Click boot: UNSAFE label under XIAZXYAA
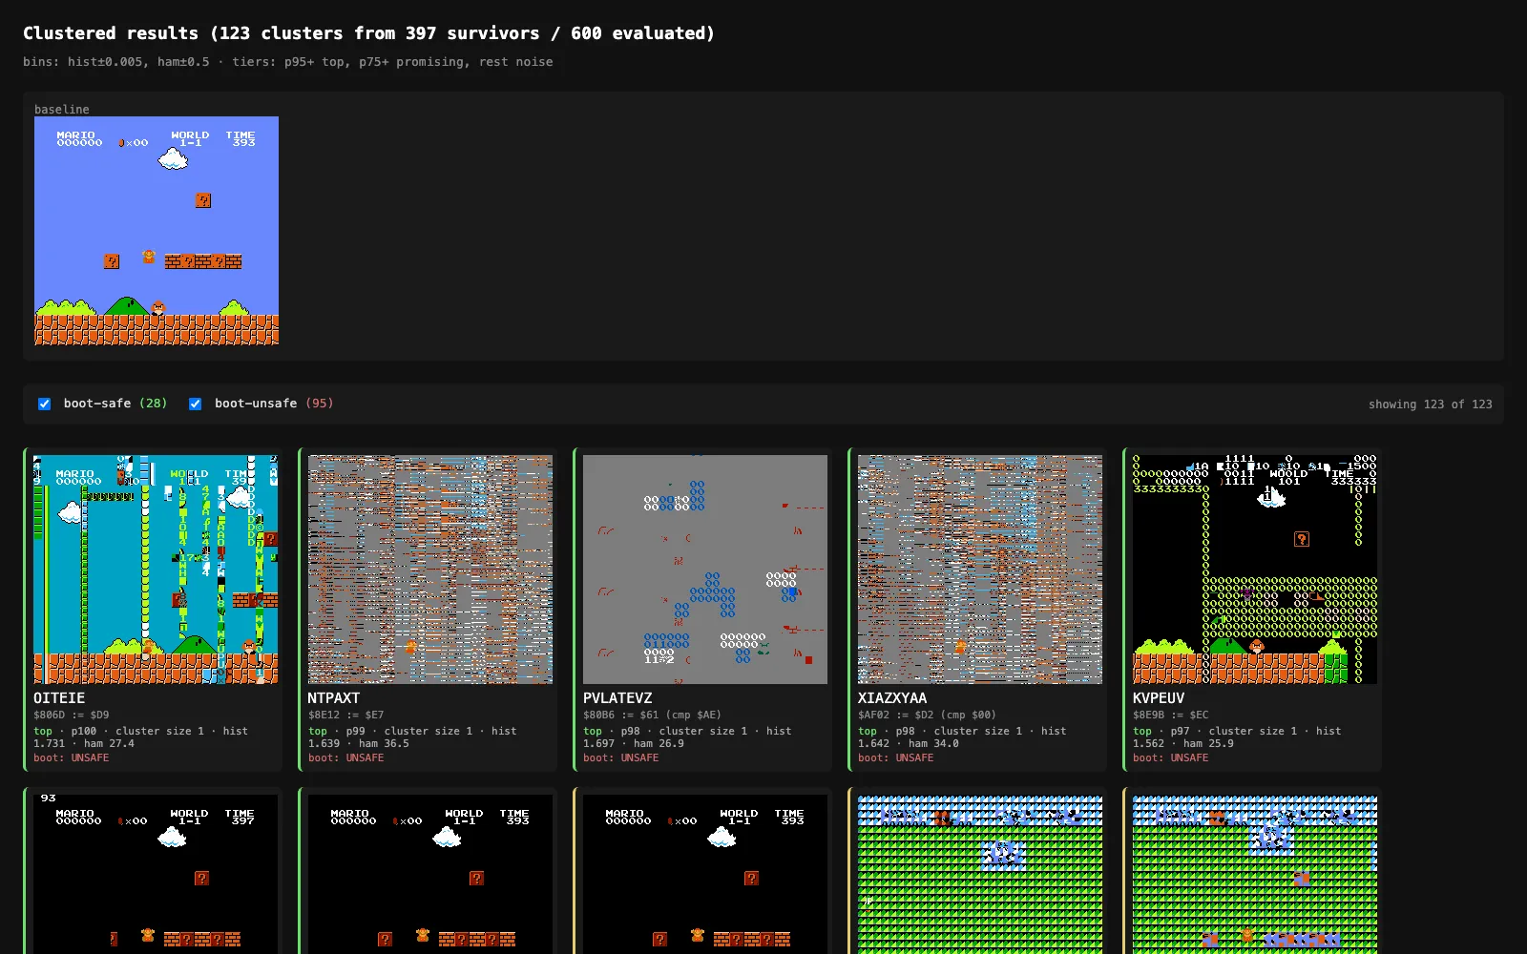The height and width of the screenshot is (954, 1527). [896, 757]
